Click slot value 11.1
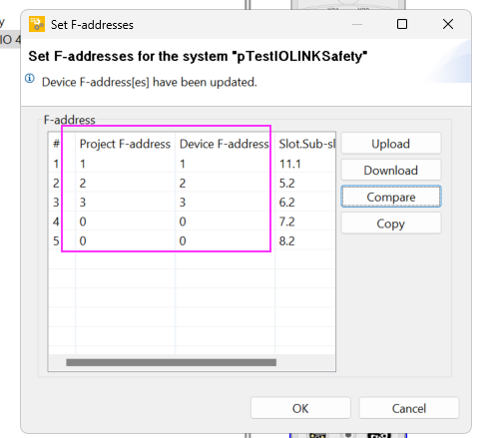Screen dimensions: 489x438 pyautogui.click(x=290, y=164)
